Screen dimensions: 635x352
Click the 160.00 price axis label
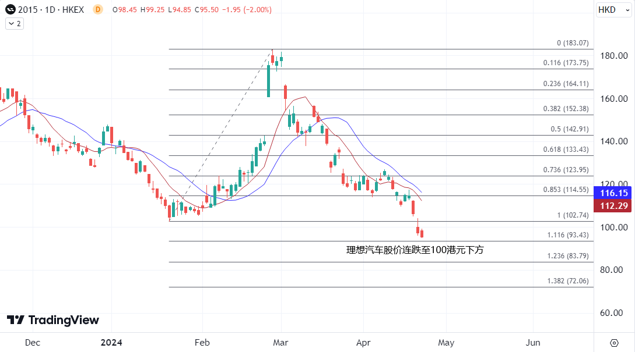(x=614, y=98)
